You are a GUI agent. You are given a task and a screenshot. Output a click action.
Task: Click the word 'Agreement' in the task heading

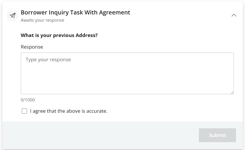pos(115,12)
